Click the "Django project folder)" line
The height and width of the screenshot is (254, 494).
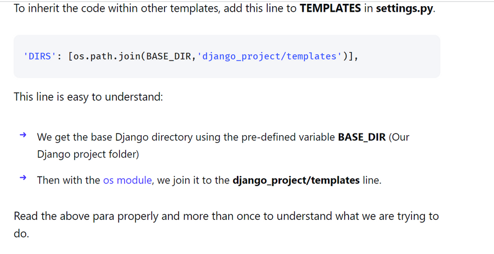tap(88, 154)
